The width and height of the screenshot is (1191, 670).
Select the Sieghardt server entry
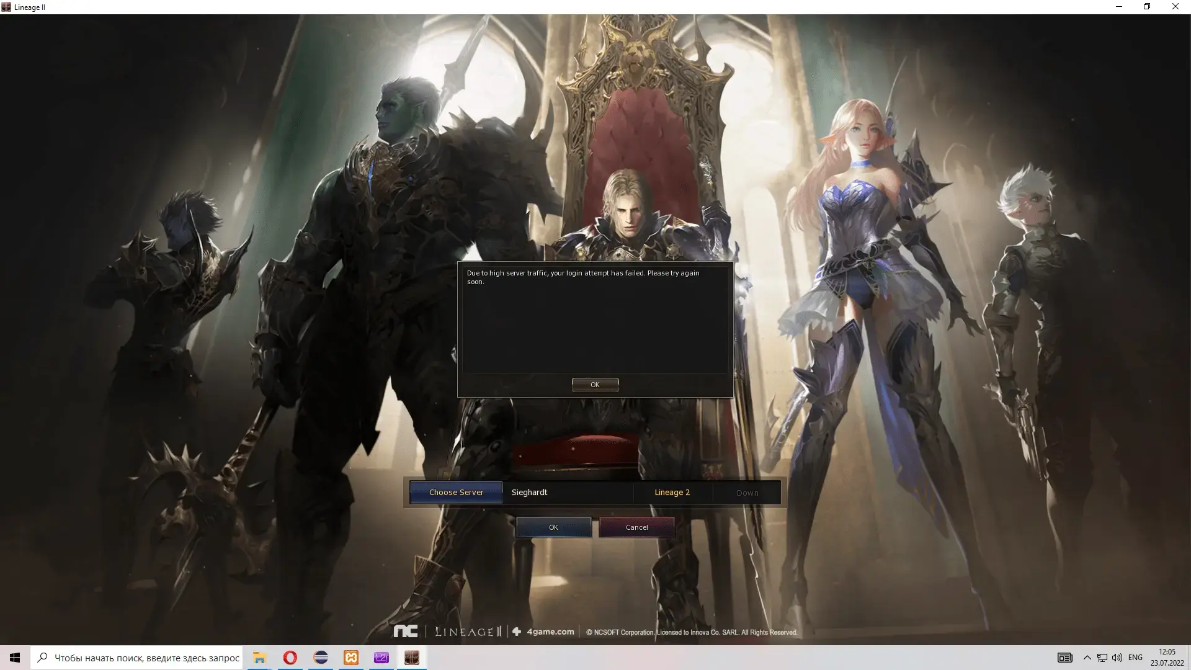(x=529, y=492)
